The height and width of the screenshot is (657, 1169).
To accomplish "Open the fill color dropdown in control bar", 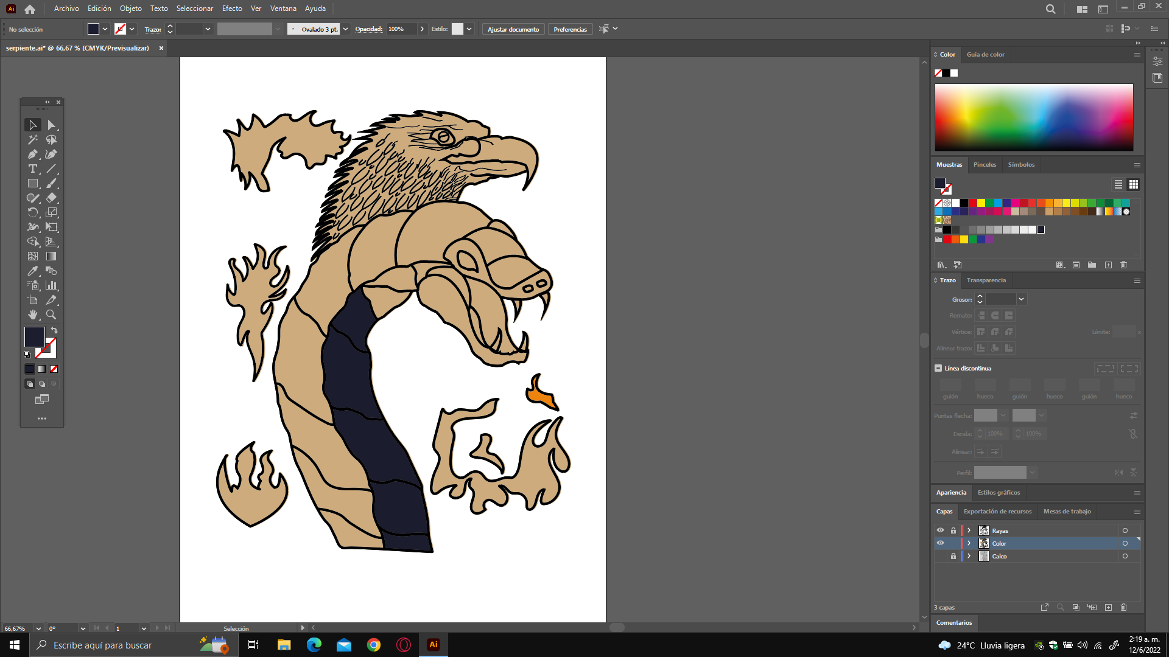I will (105, 29).
